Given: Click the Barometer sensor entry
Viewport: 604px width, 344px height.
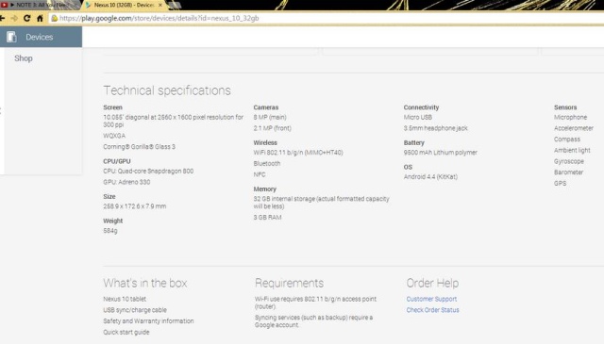Looking at the screenshot, I should [568, 172].
